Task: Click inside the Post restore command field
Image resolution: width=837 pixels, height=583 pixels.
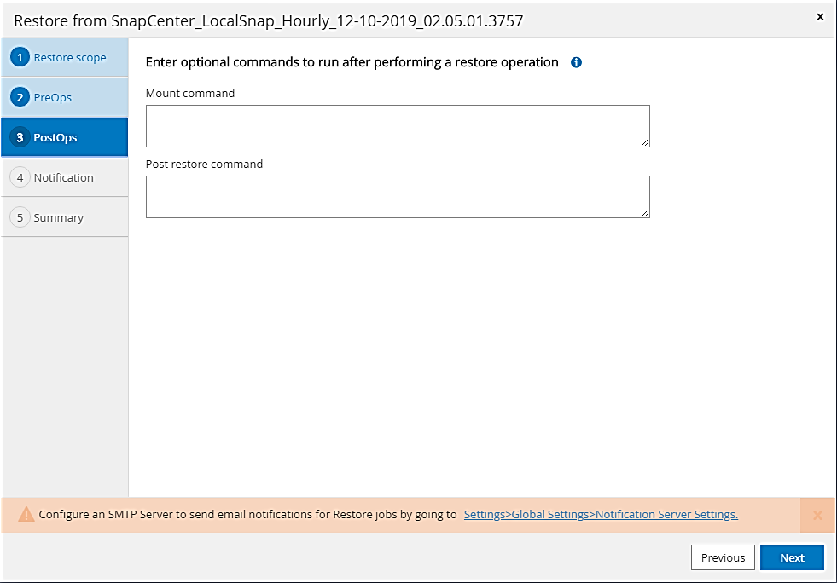Action: [x=397, y=196]
